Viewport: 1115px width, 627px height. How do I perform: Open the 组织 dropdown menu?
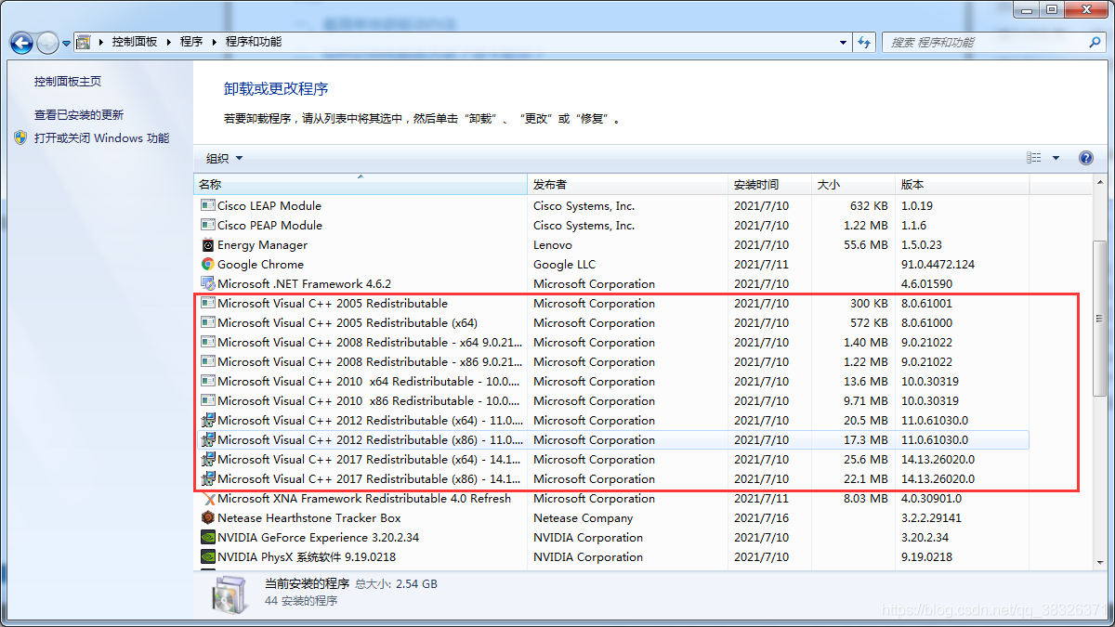coord(224,159)
